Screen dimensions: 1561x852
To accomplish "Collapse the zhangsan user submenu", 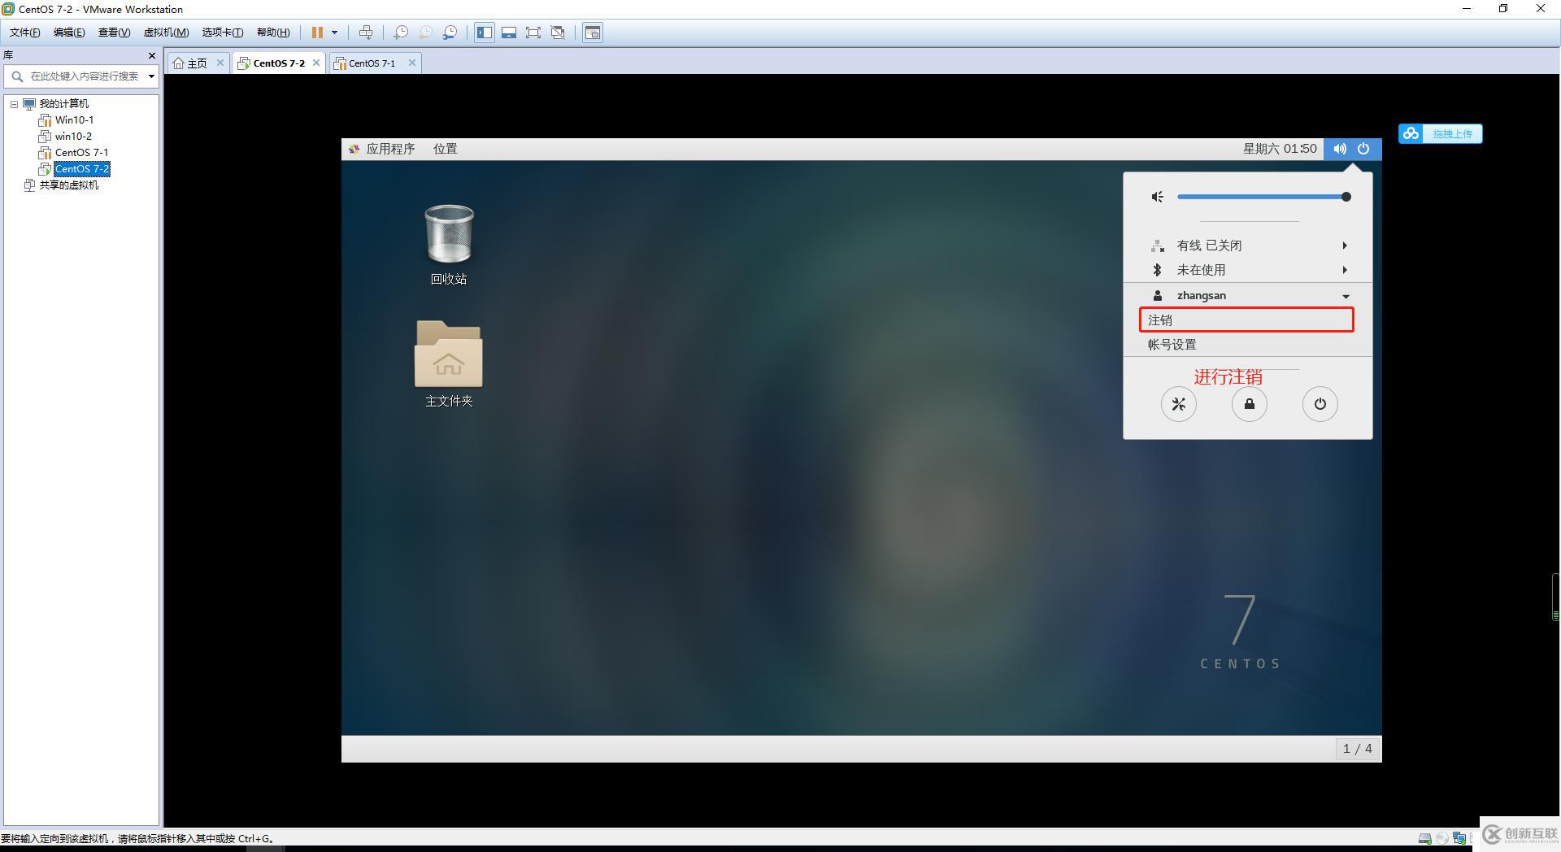I will [x=1247, y=296].
